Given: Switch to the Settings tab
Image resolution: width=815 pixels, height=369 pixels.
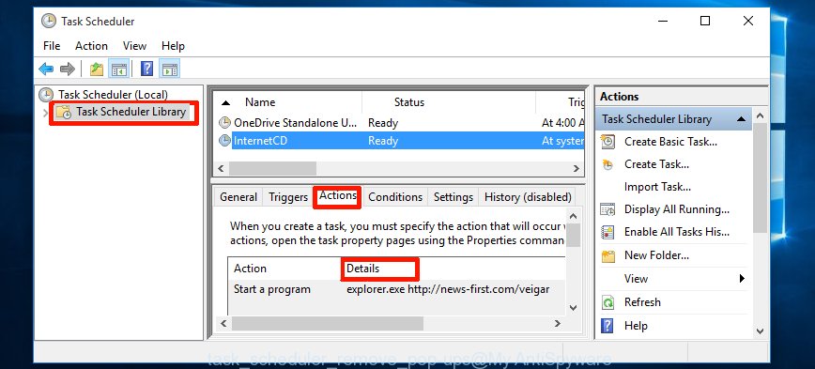Looking at the screenshot, I should pos(454,197).
